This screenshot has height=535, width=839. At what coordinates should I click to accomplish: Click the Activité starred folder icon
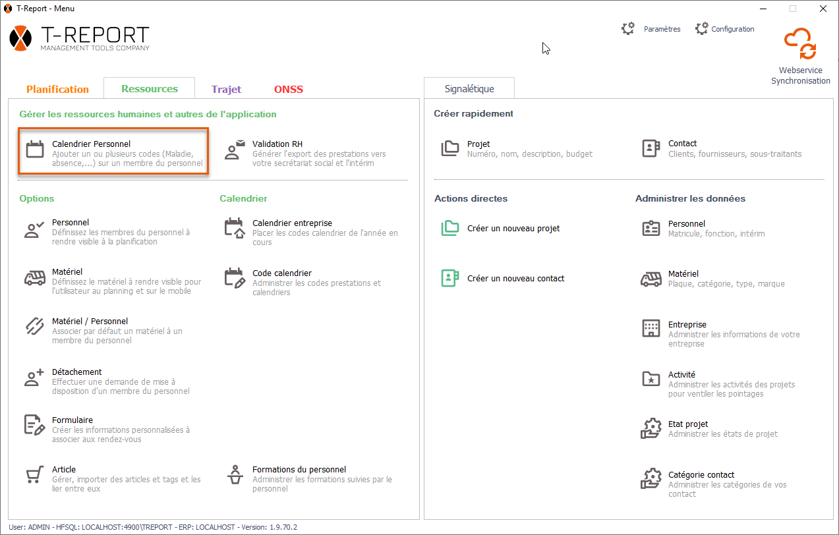[651, 379]
